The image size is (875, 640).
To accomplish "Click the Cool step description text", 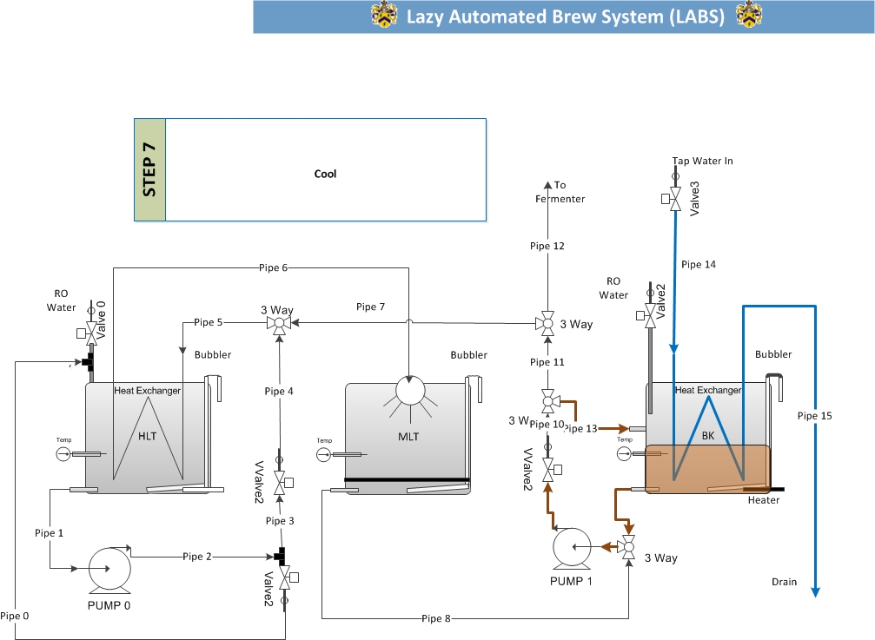I will click(325, 174).
